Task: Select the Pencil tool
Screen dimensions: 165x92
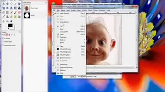Action: (x=11, y=12)
